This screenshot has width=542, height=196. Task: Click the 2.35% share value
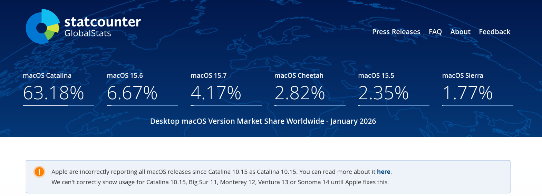(x=383, y=93)
